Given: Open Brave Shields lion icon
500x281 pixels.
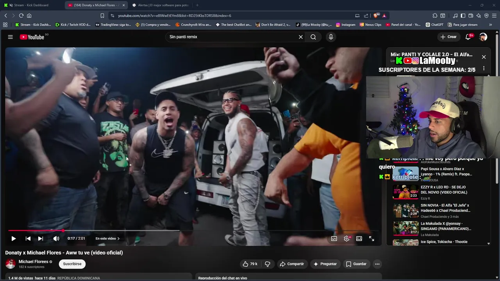Looking at the screenshot, I should click(x=376, y=16).
